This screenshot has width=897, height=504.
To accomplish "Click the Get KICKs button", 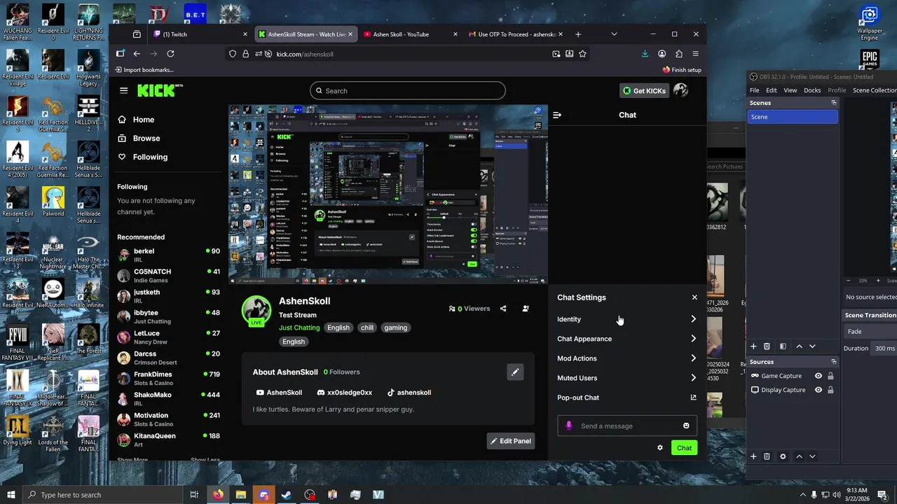I will (x=643, y=90).
